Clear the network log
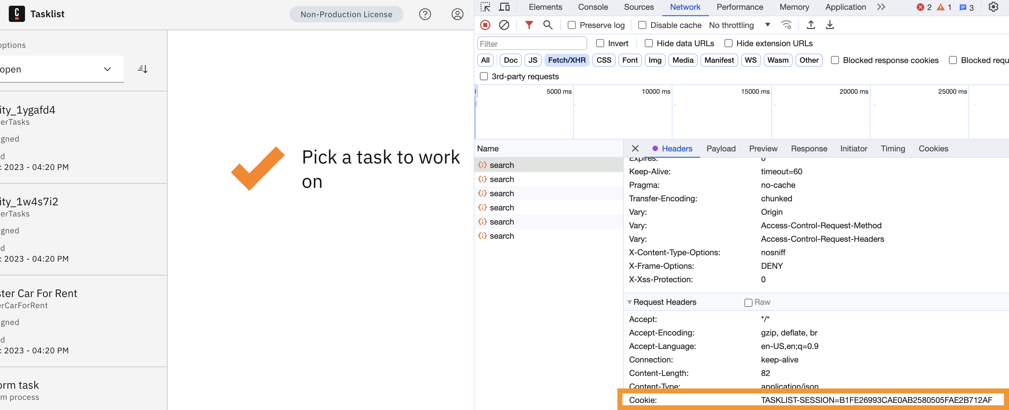Image resolution: width=1009 pixels, height=410 pixels. [504, 25]
